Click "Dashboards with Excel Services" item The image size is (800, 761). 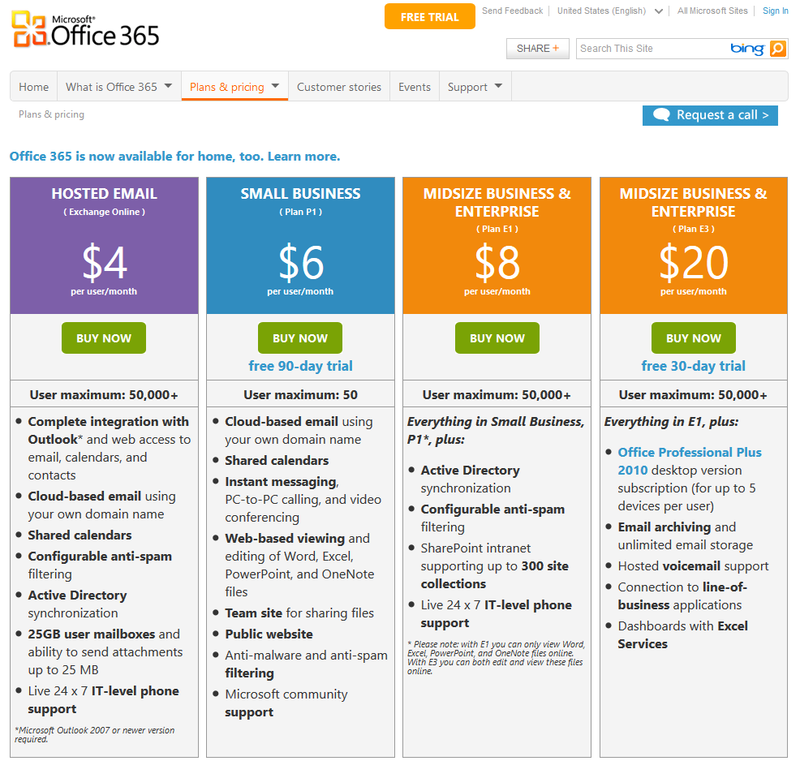point(682,635)
